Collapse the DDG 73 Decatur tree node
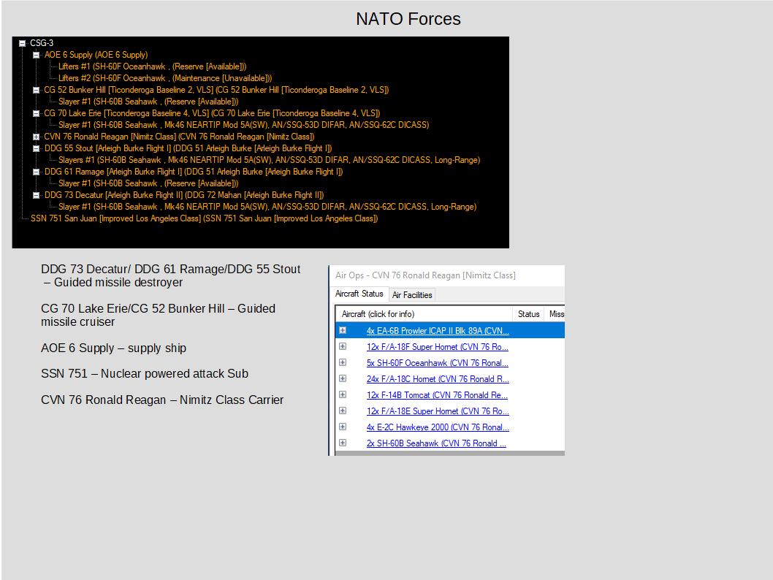This screenshot has height=580, width=773. tap(36, 195)
